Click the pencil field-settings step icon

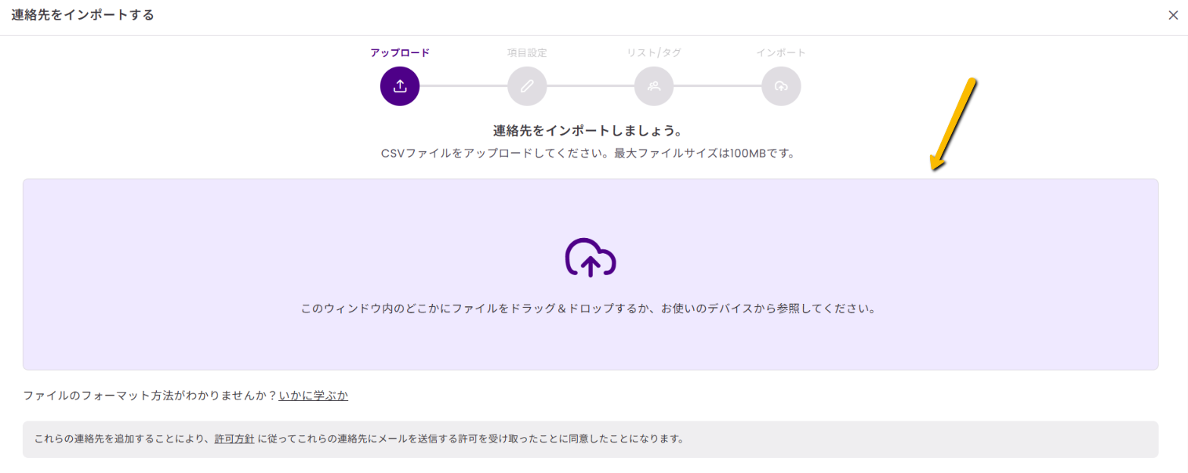point(527,86)
